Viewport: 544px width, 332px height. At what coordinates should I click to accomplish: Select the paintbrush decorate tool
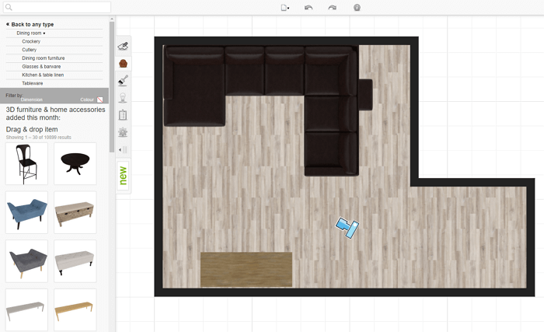(123, 80)
